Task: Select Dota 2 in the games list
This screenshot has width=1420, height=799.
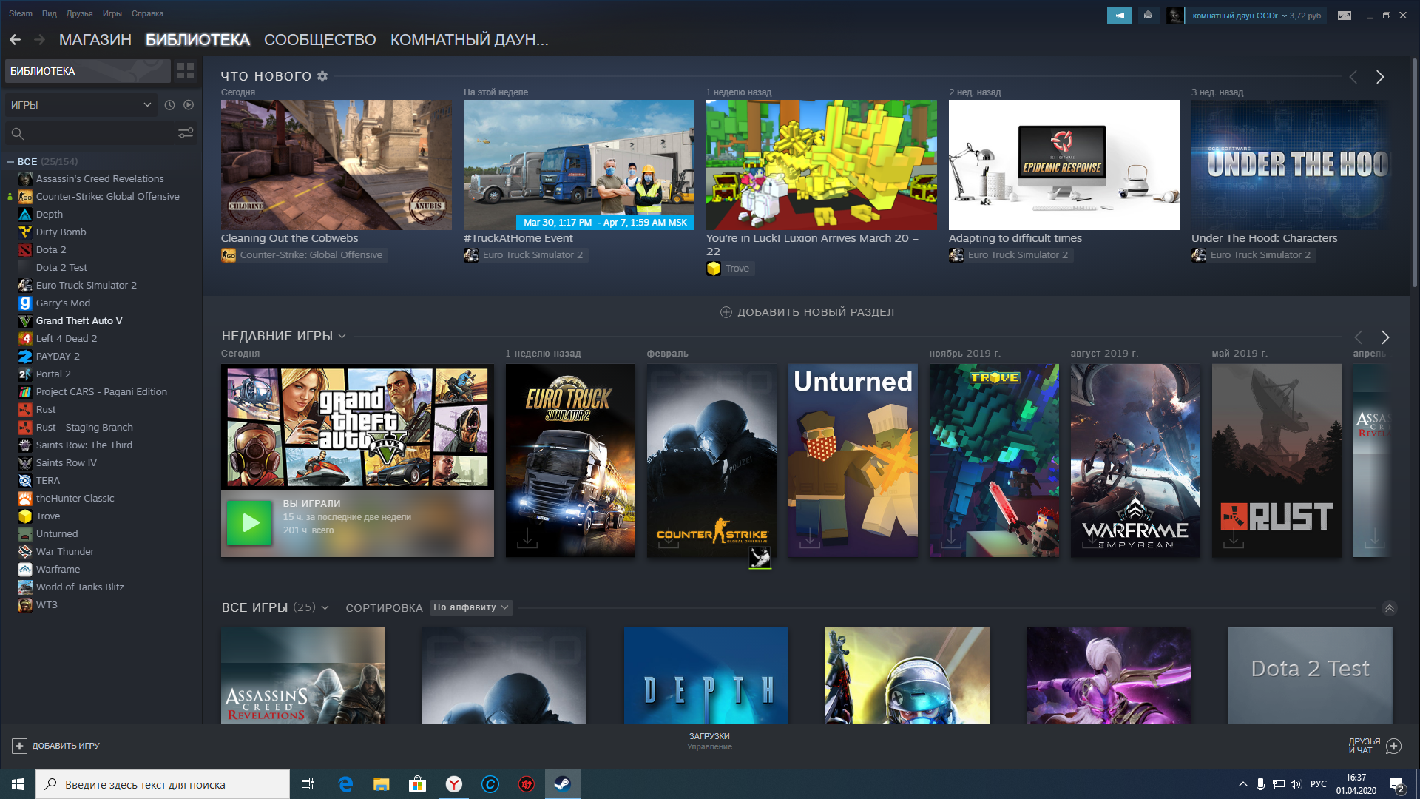Action: click(51, 250)
